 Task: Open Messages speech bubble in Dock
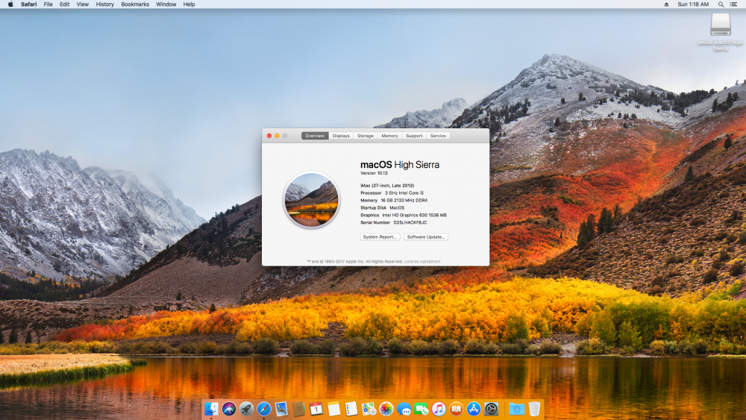tap(404, 409)
